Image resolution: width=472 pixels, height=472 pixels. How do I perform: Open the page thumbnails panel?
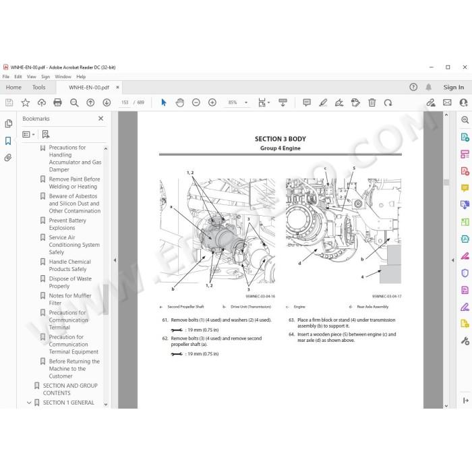(9, 123)
